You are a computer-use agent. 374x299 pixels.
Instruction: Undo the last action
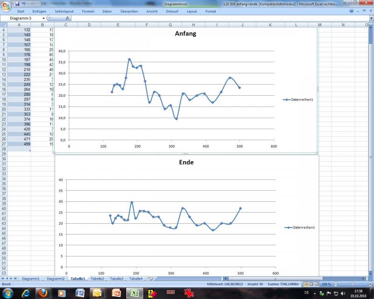23,4
